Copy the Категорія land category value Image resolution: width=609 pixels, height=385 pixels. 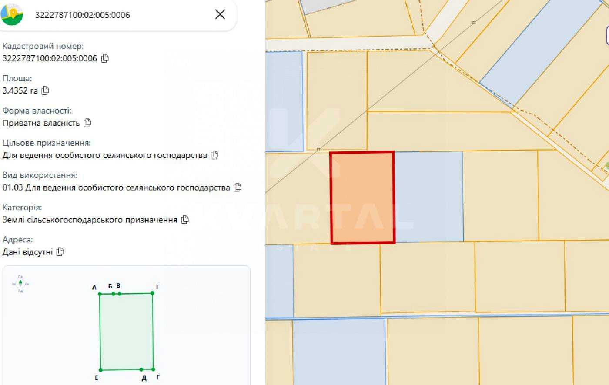point(185,219)
